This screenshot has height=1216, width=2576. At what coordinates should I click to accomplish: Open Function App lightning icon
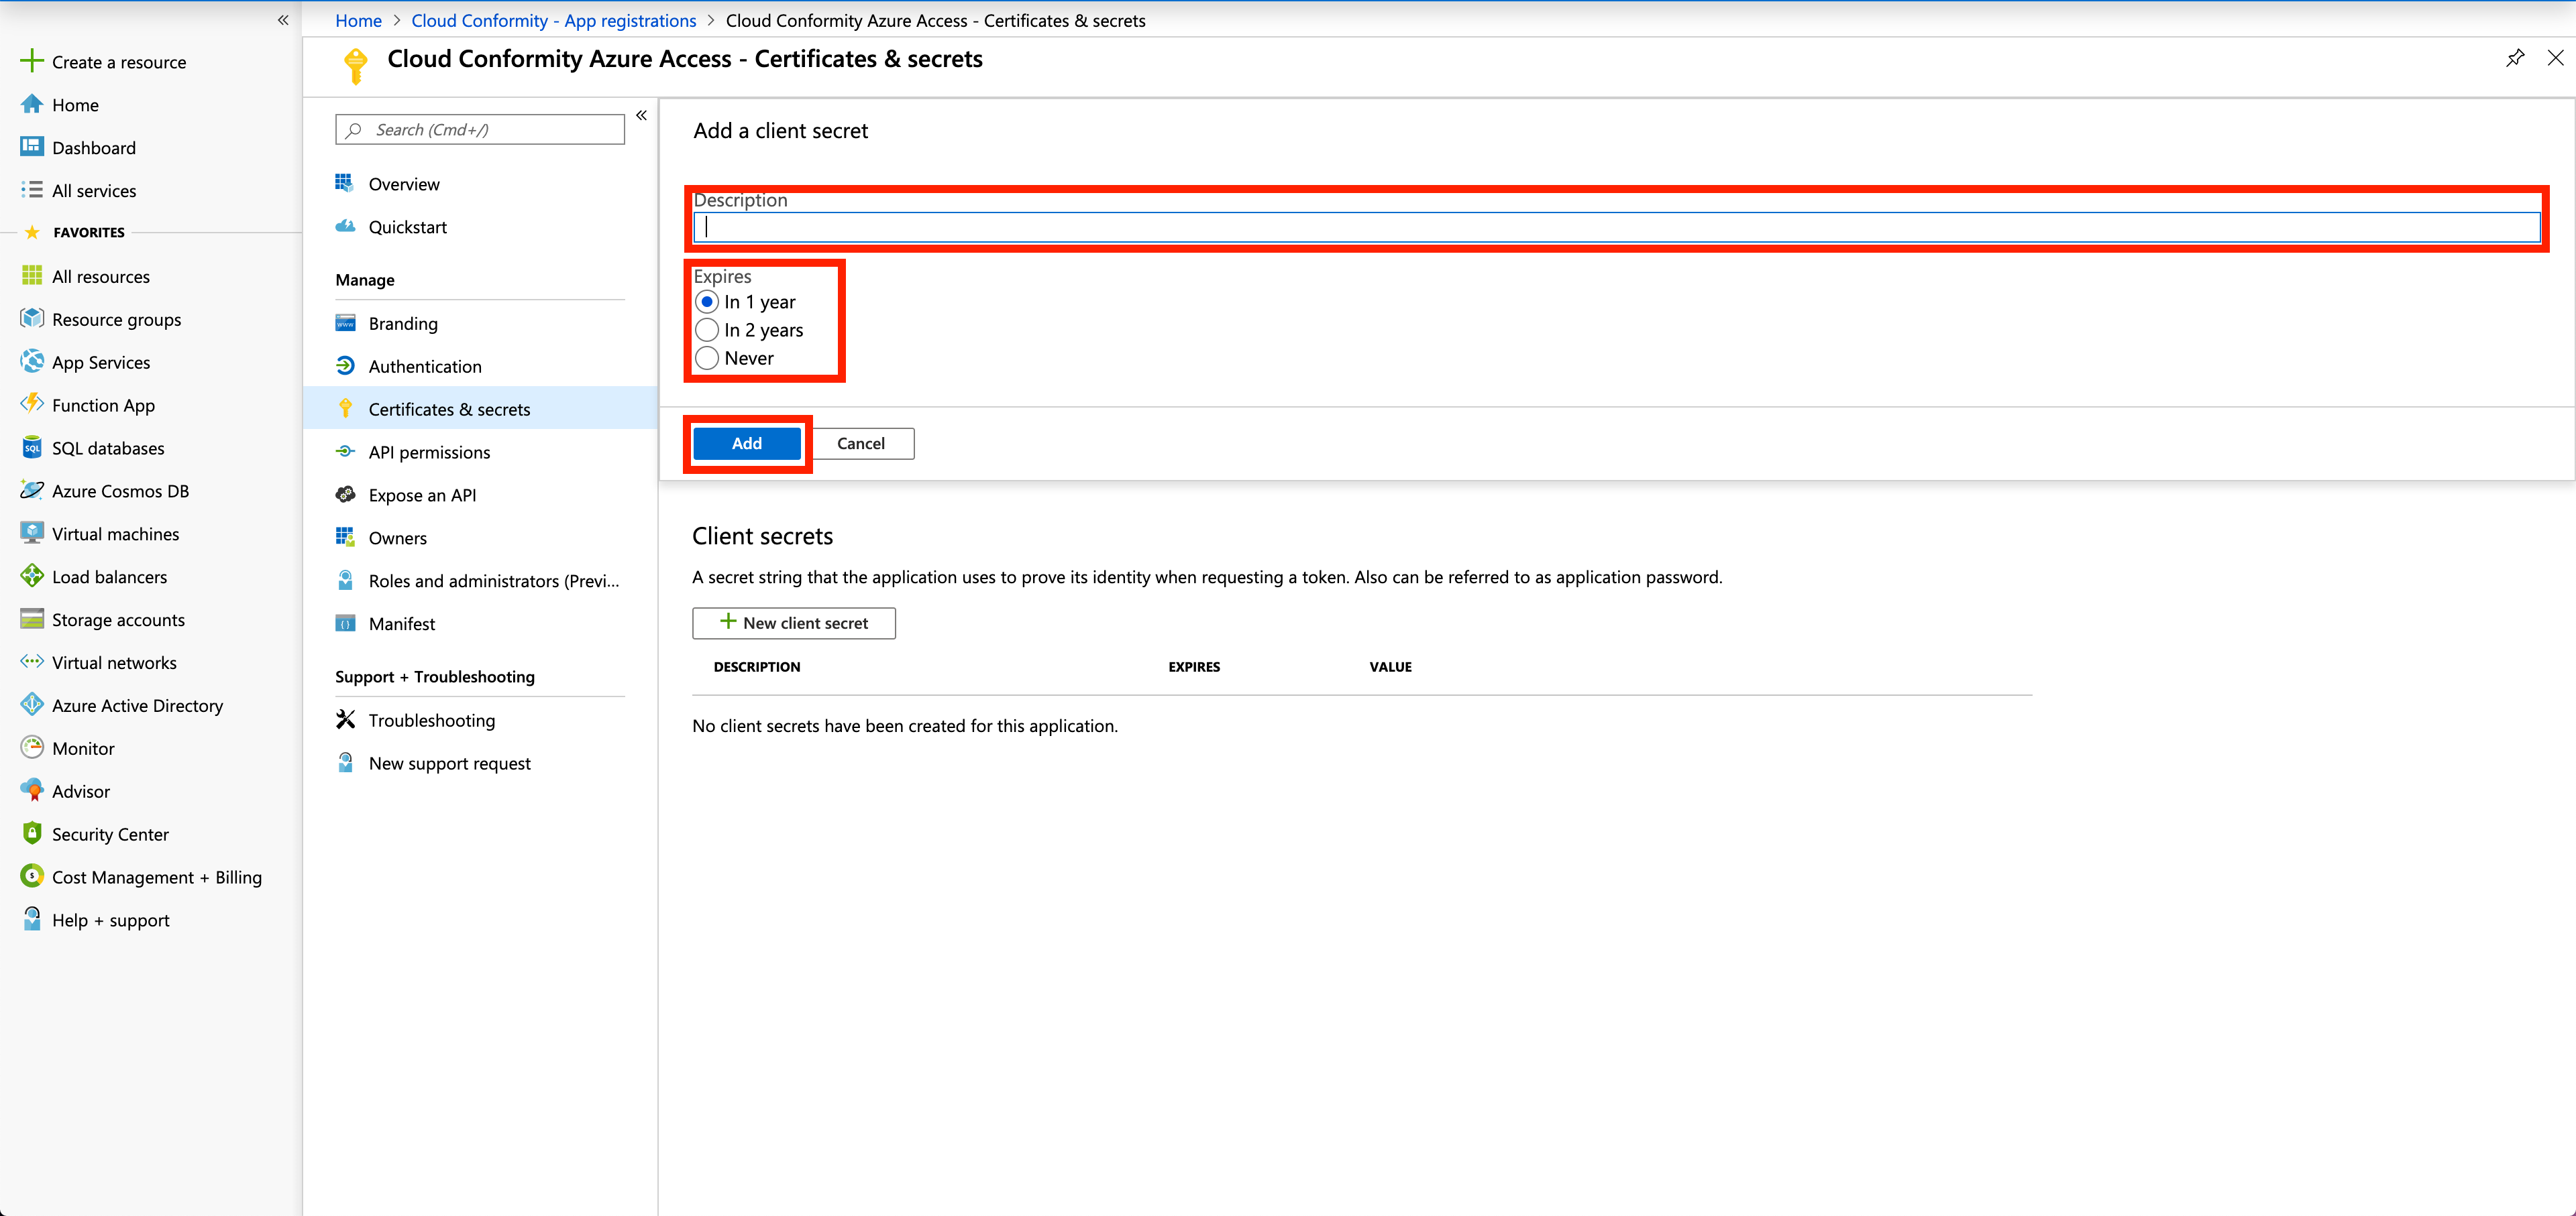click(32, 404)
